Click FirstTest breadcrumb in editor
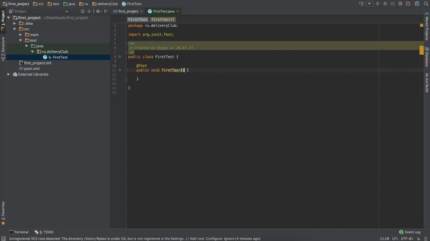 138,19
